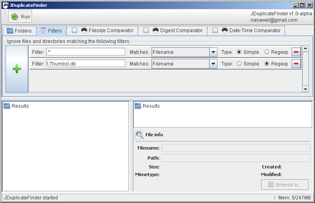Click the binoculars icon on Filesize Comparator
This screenshot has height=203, width=315.
click(x=84, y=30)
